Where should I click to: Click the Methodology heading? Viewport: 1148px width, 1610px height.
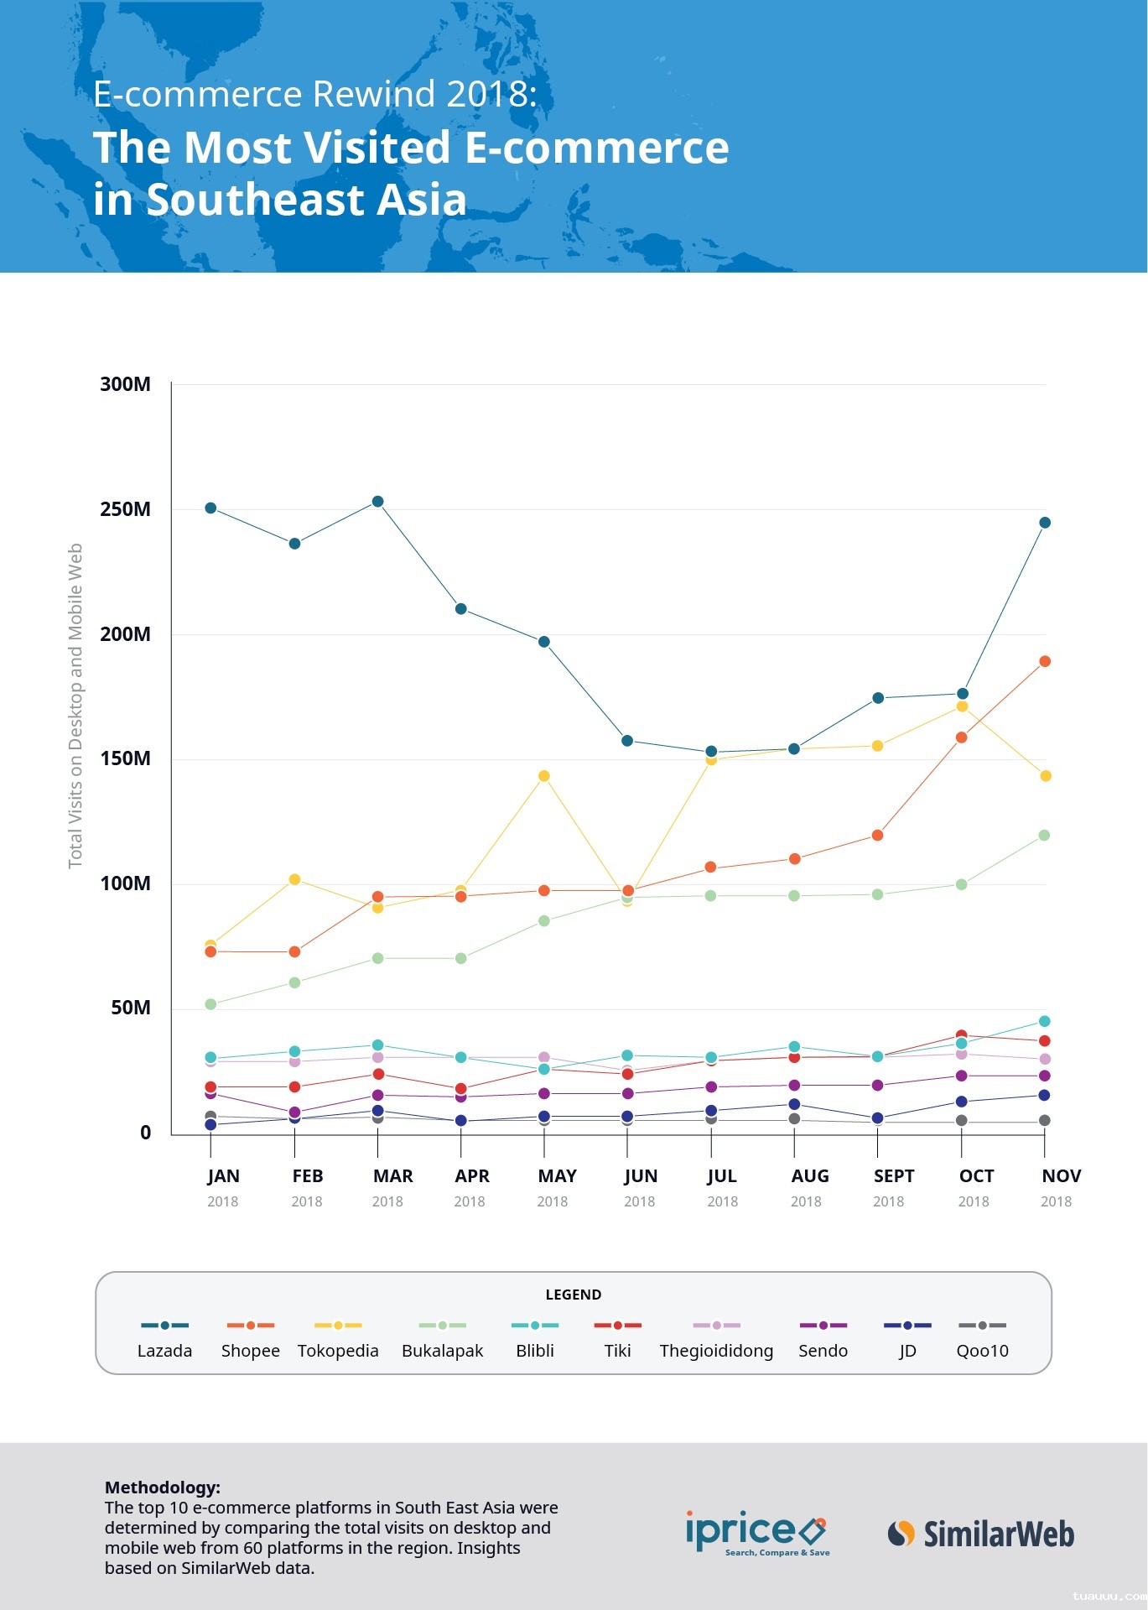[163, 1488]
